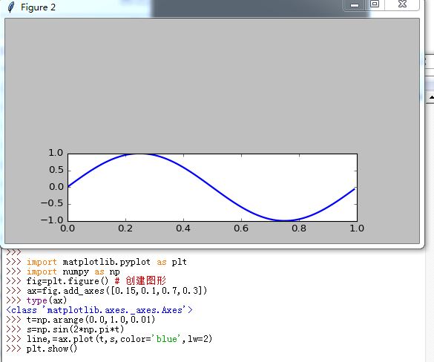Click the y-axis tick label −0.5
The image size is (434, 362).
[x=52, y=203]
